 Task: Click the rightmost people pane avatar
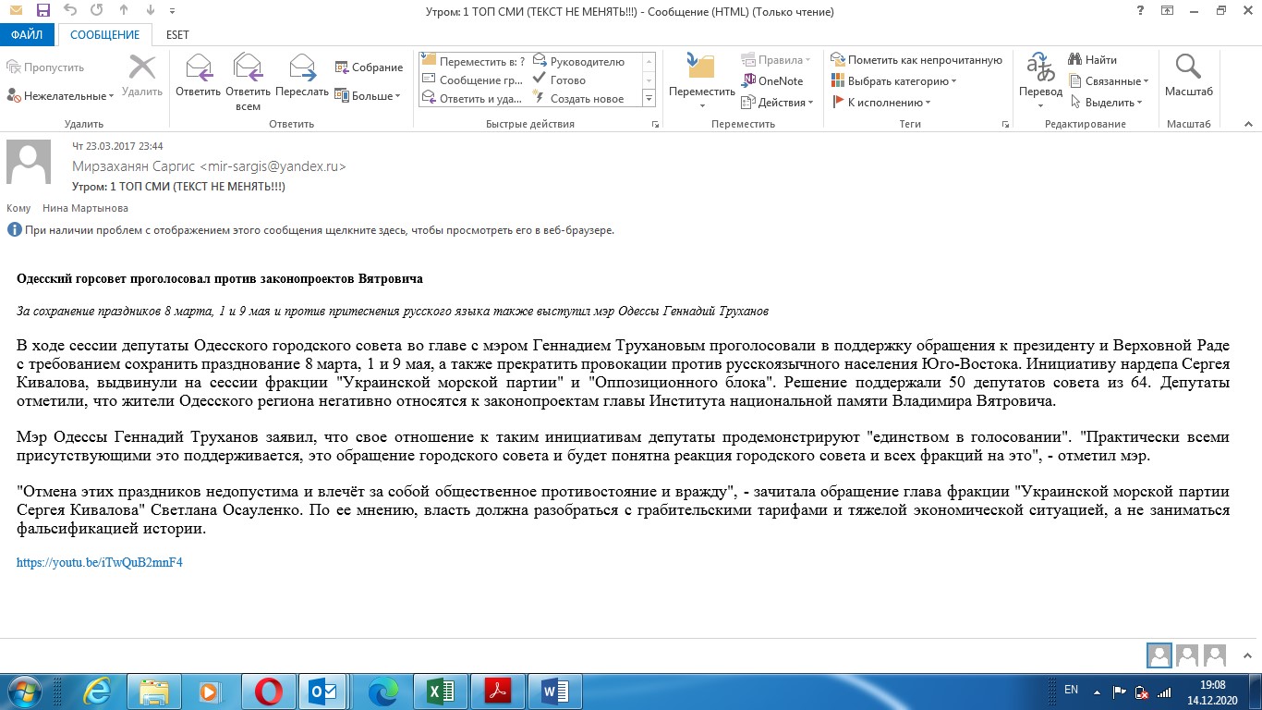click(x=1215, y=656)
